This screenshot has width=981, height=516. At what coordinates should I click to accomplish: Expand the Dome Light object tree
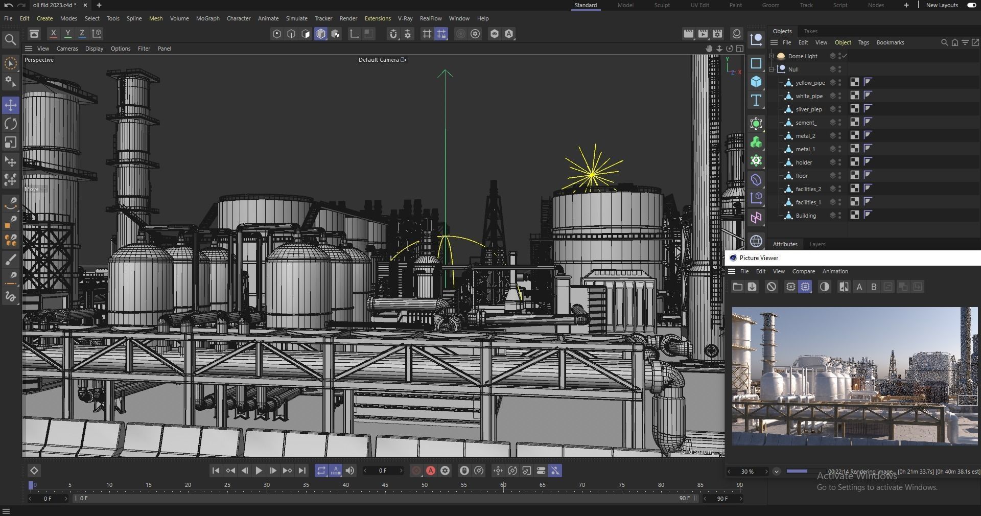(772, 56)
